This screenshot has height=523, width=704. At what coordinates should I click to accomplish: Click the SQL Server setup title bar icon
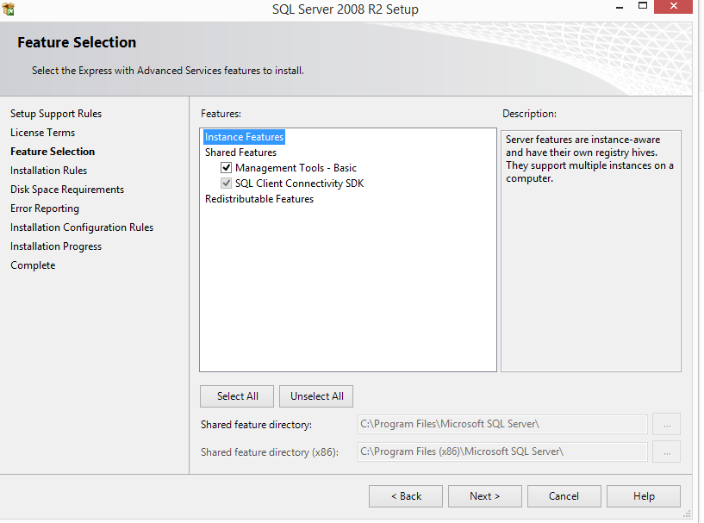click(8, 9)
